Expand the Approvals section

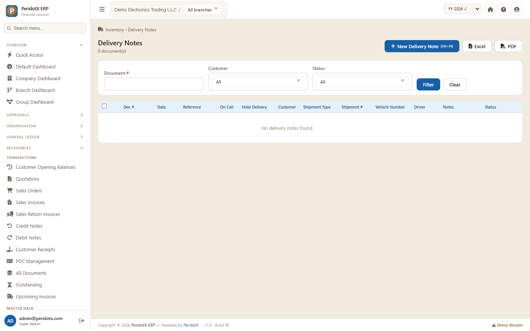45,115
